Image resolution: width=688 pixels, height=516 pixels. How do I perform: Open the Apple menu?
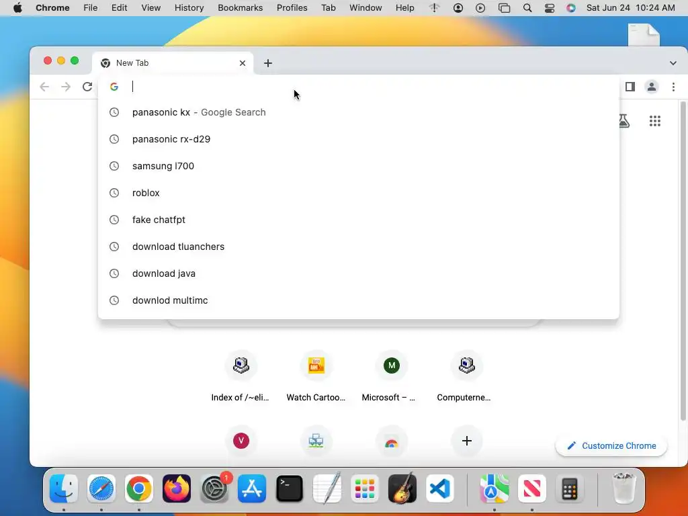point(17,8)
